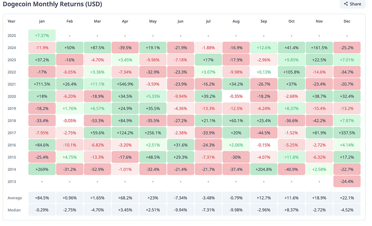The height and width of the screenshot is (226, 372).
Task: Click the Share button
Action: pyautogui.click(x=352, y=4)
